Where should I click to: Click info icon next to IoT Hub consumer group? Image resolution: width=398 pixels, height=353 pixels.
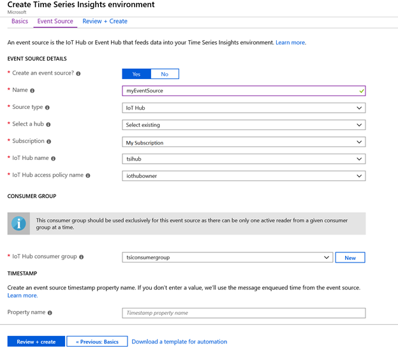coord(81,257)
